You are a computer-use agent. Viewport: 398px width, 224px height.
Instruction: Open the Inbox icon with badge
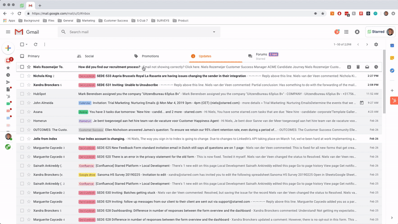coord(8,60)
